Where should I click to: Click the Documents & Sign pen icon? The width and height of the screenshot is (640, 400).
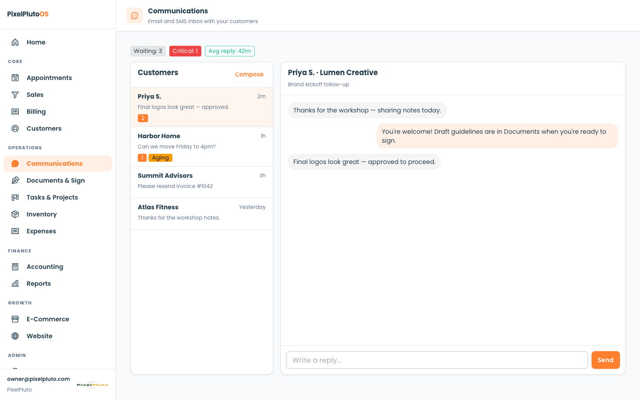pyautogui.click(x=15, y=180)
